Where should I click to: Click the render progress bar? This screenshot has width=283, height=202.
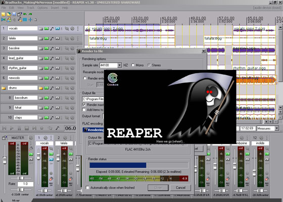(x=138, y=165)
